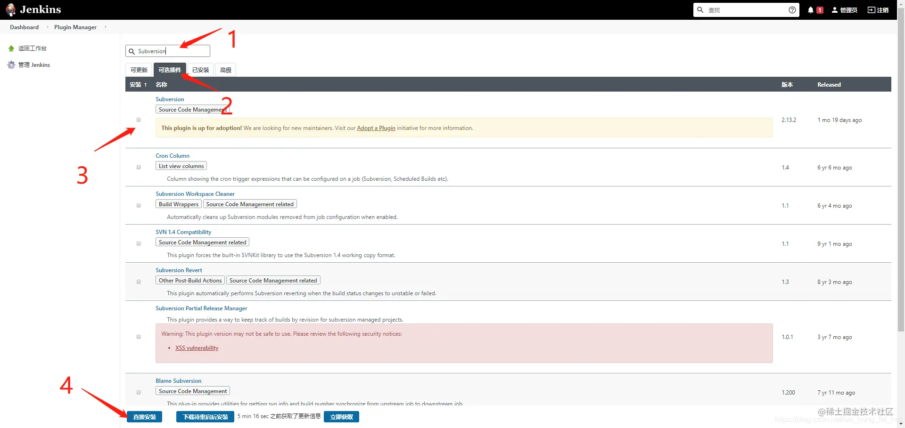Image resolution: width=905 pixels, height=428 pixels.
Task: Switch to the 高级 tab
Action: coord(226,70)
